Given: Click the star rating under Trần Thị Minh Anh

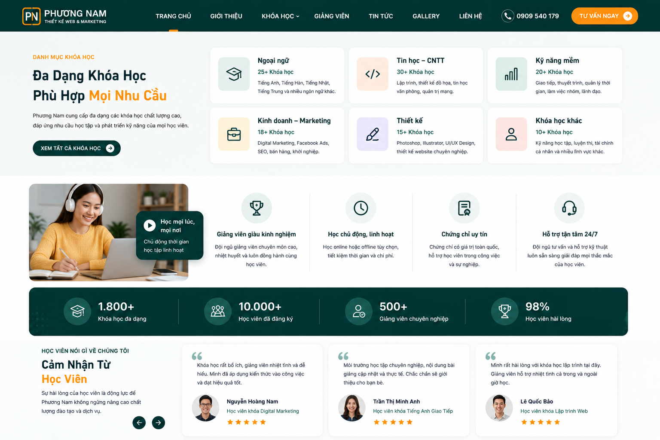Looking at the screenshot, I should click(393, 422).
